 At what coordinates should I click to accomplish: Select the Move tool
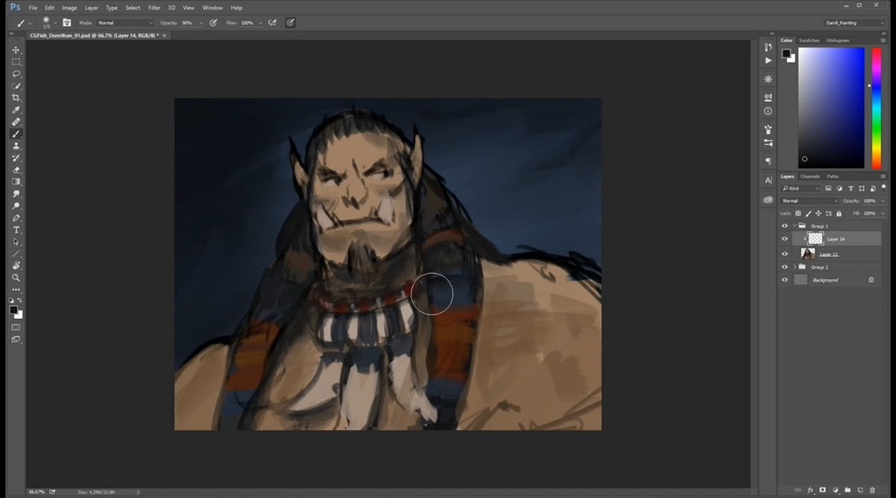pos(16,50)
